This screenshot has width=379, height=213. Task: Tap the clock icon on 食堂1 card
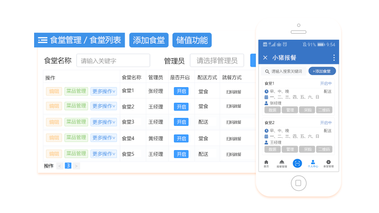266,91
